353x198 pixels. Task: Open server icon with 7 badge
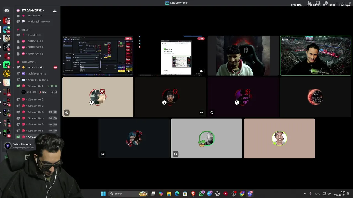click(7, 56)
